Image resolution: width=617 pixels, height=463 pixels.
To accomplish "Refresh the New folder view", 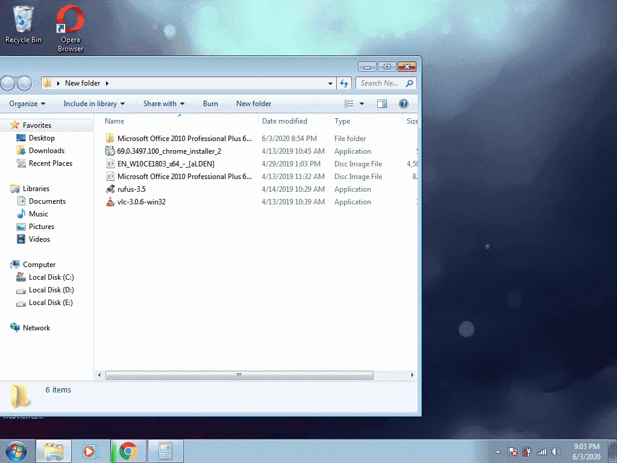I will pos(344,83).
